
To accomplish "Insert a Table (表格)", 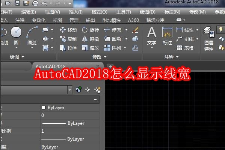I will [x=185, y=48].
